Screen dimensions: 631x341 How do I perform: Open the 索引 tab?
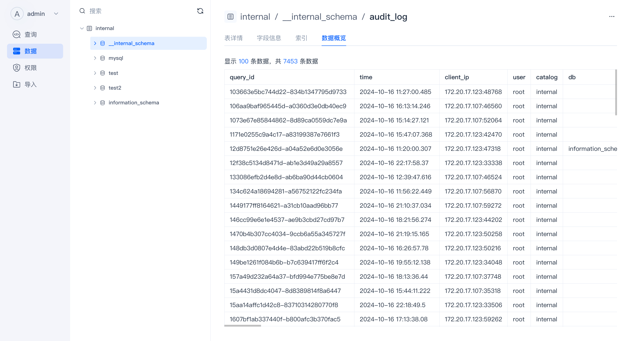pos(301,38)
